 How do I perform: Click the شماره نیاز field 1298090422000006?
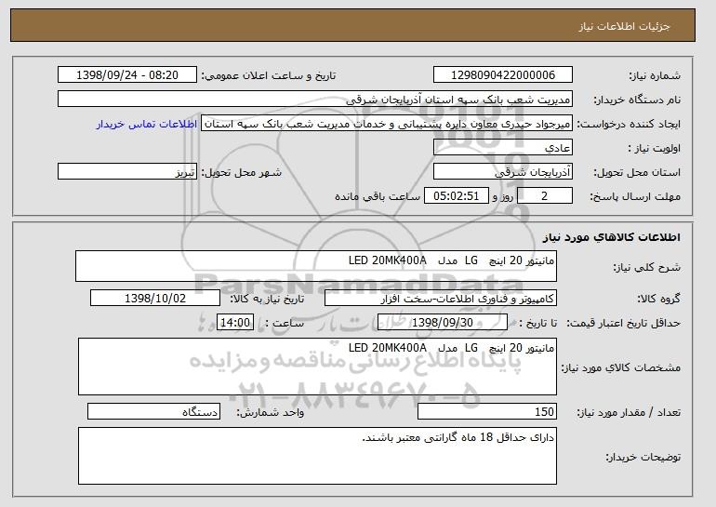coord(503,75)
